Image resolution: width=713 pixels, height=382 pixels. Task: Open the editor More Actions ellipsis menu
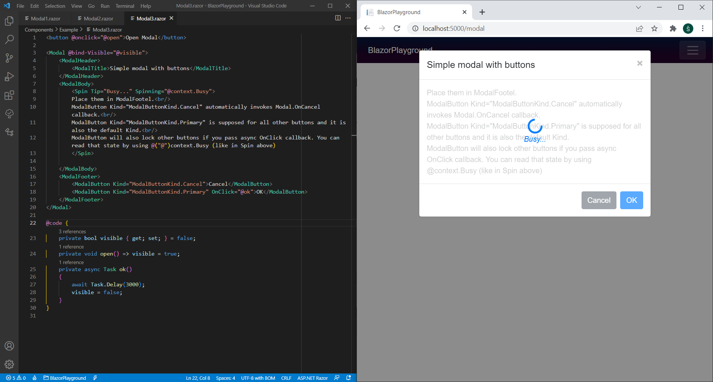[x=348, y=18]
